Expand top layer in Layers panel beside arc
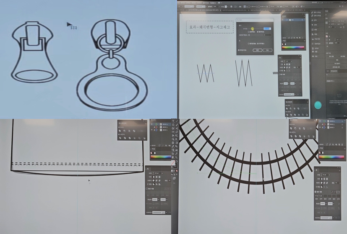The height and width of the screenshot is (234, 347). (x=325, y=121)
